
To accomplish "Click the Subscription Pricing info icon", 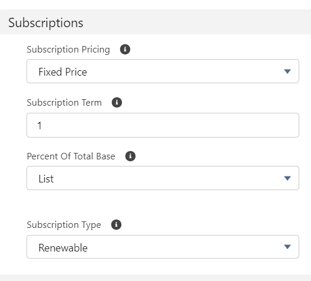I will pos(125,49).
